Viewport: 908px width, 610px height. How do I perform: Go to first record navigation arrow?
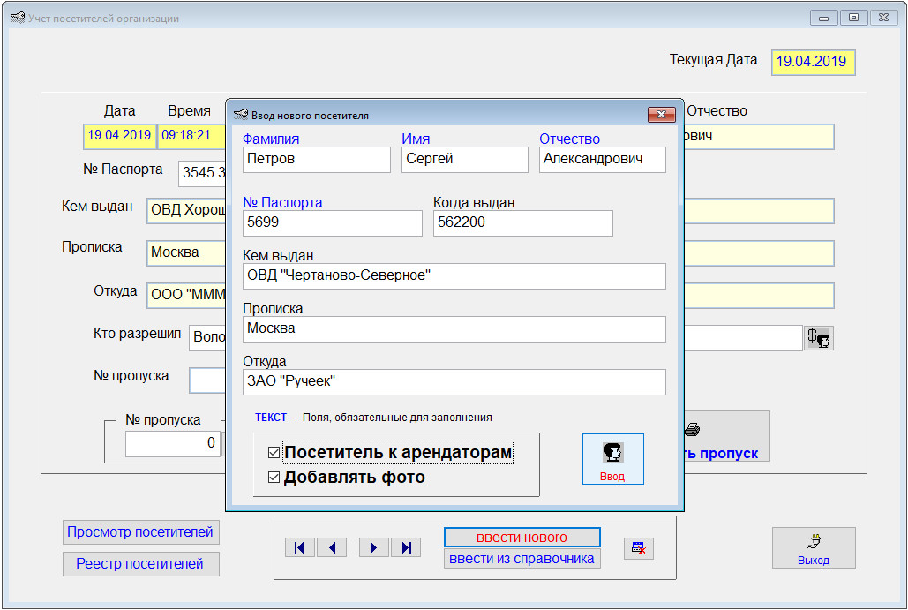[299, 548]
